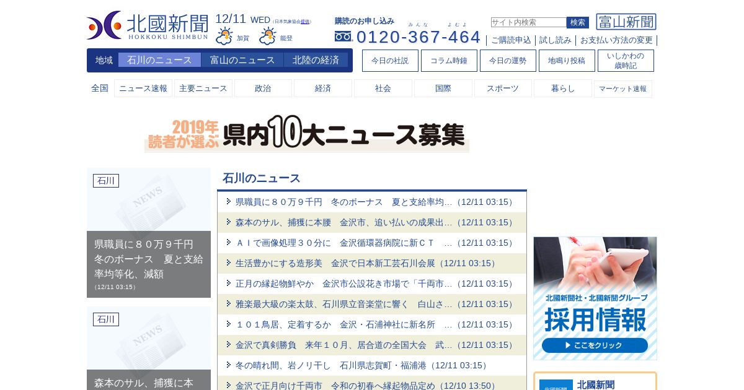Open the 森本のサル featured news card
The width and height of the screenshot is (744, 390).
click(x=149, y=348)
